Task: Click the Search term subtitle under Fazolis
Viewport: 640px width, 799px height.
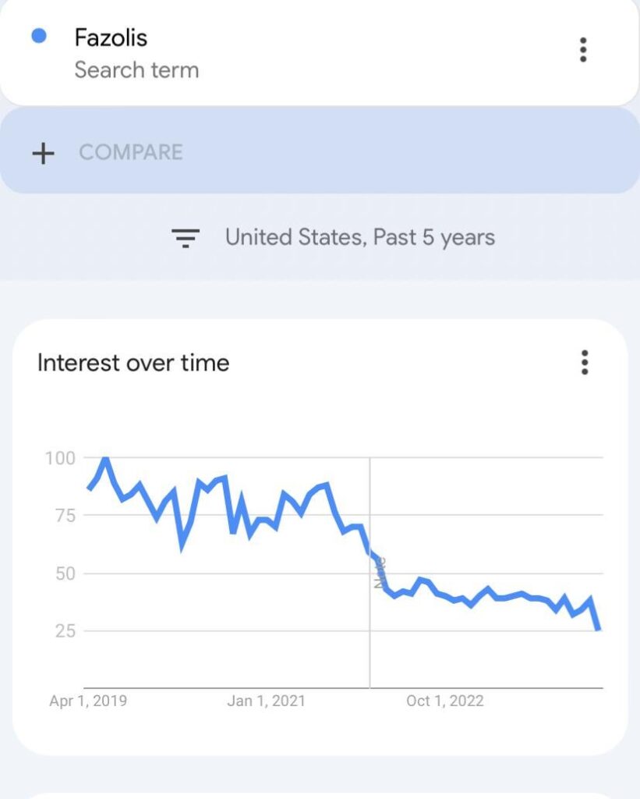Action: pyautogui.click(x=136, y=70)
